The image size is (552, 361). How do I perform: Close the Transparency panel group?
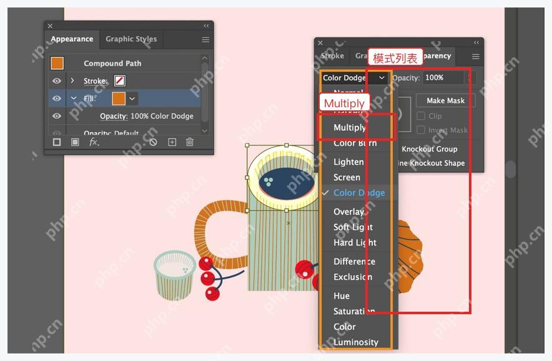click(x=320, y=43)
